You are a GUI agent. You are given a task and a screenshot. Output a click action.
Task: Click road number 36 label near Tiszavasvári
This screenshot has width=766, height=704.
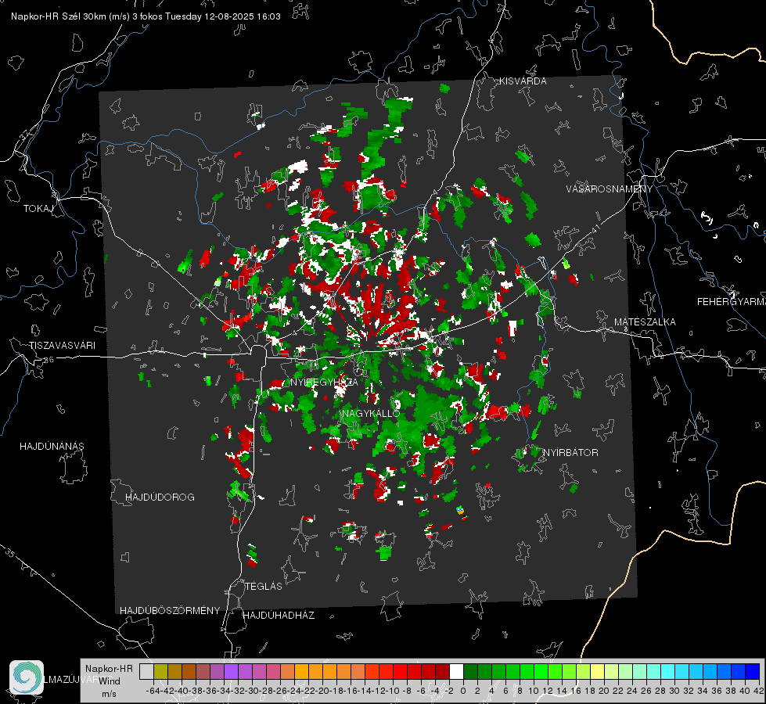pyautogui.click(x=49, y=360)
